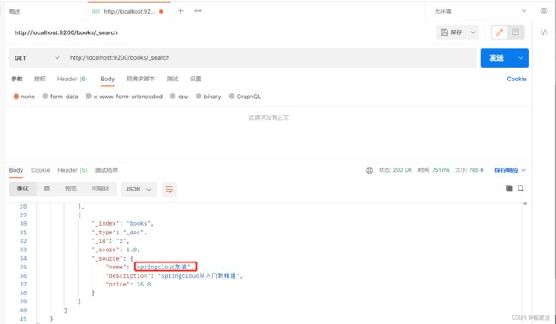The height and width of the screenshot is (324, 556).
Task: Click the 751 ms response time text
Action: tap(441, 170)
